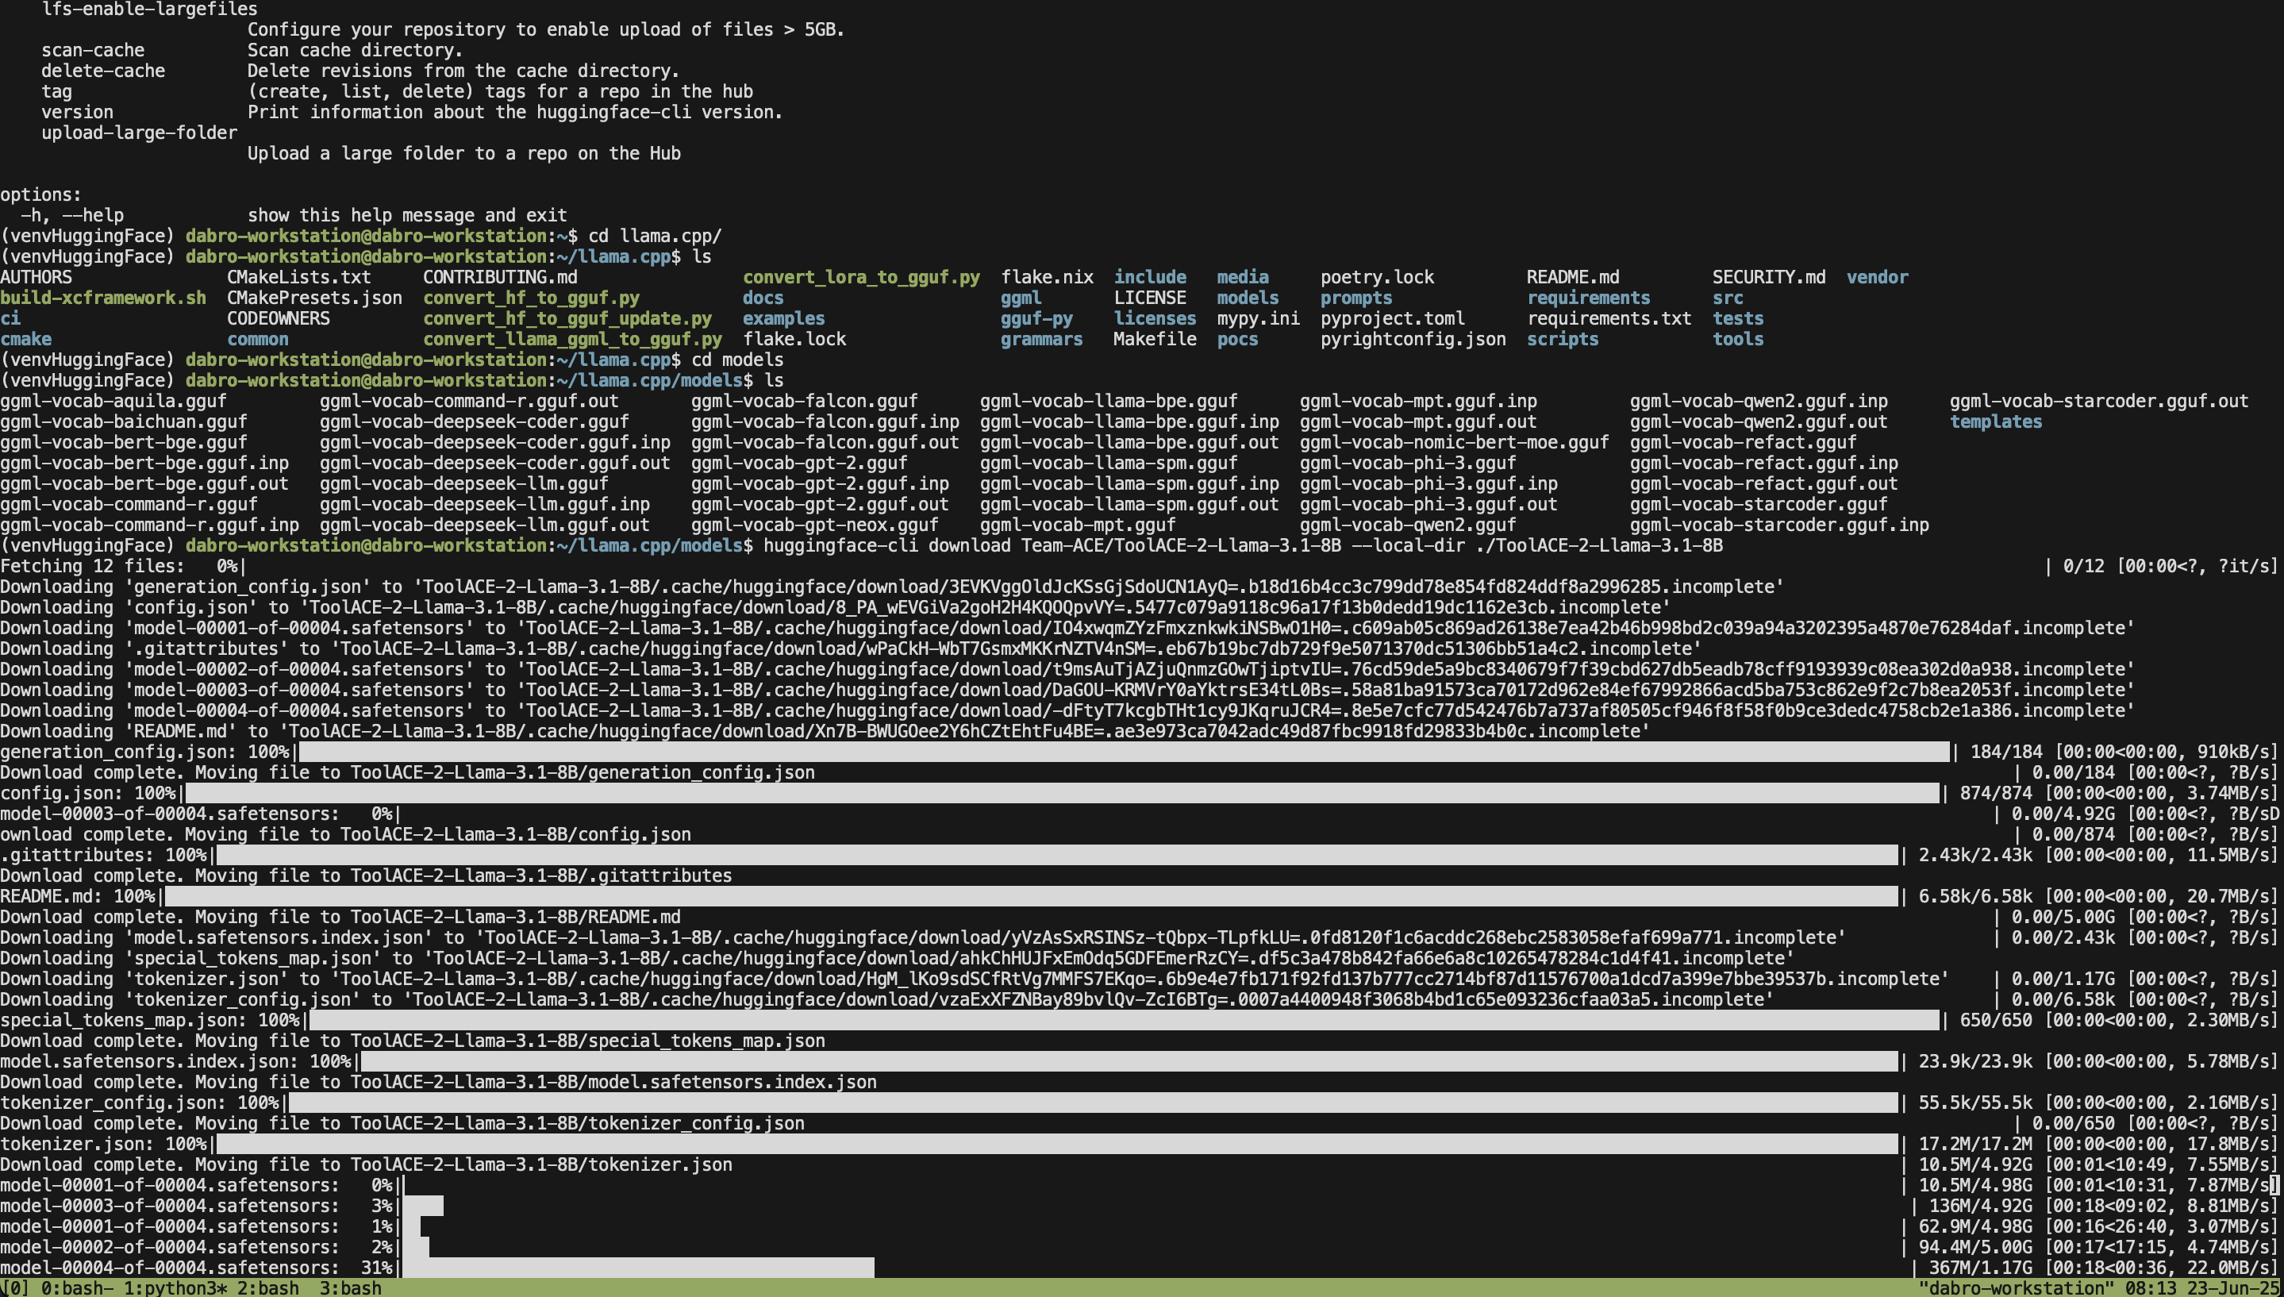
Task: Click the vendor directory in the listing
Action: pos(1876,277)
